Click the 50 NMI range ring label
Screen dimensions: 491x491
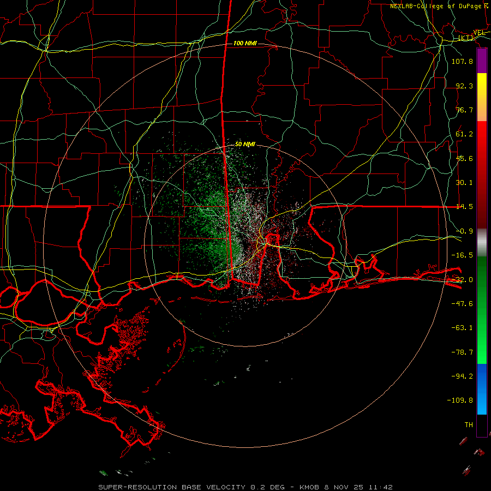[x=245, y=144]
